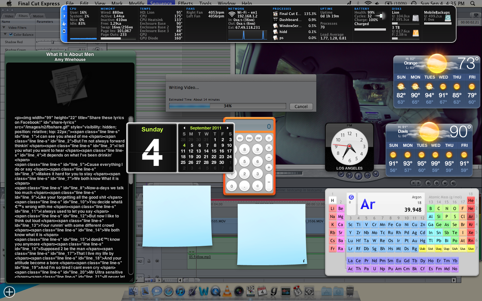The height and width of the screenshot is (301, 482).
Task: Open the Edit menu
Action: 84,3
